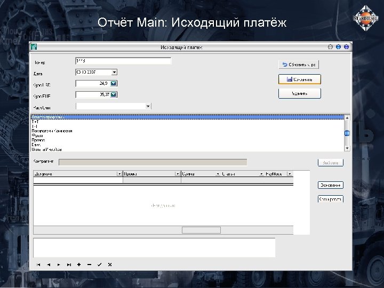384x288 pixels.
Task: Click the Контрагент field
Action: pos(153,162)
